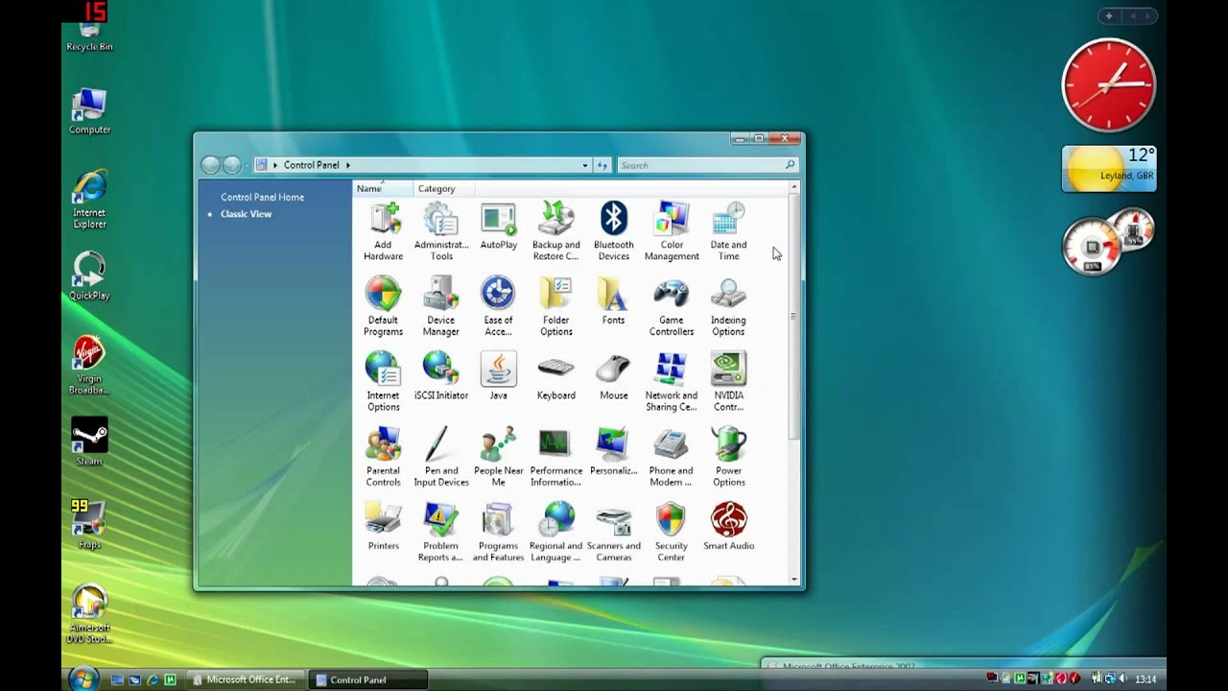Expand the Control Panel breadcrumb arrow

point(348,165)
